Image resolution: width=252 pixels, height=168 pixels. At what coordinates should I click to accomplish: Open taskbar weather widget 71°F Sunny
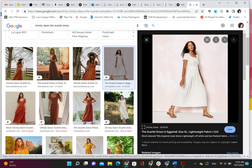(10, 164)
